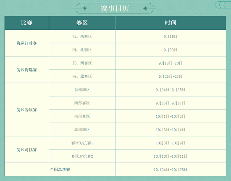Image resolution: width=231 pixels, height=181 pixels.
Task: Click the right diamond ornament beside 赛事日历
Action: (x=145, y=8)
